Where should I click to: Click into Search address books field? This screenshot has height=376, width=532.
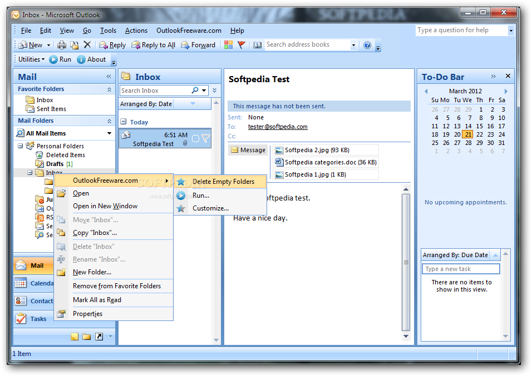307,45
